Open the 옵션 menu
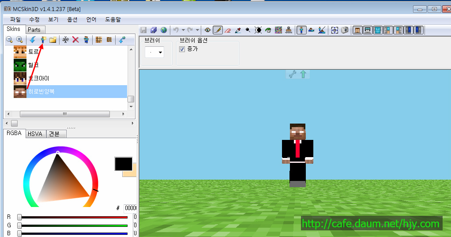Viewport: 451px width, 237px height. tap(72, 19)
